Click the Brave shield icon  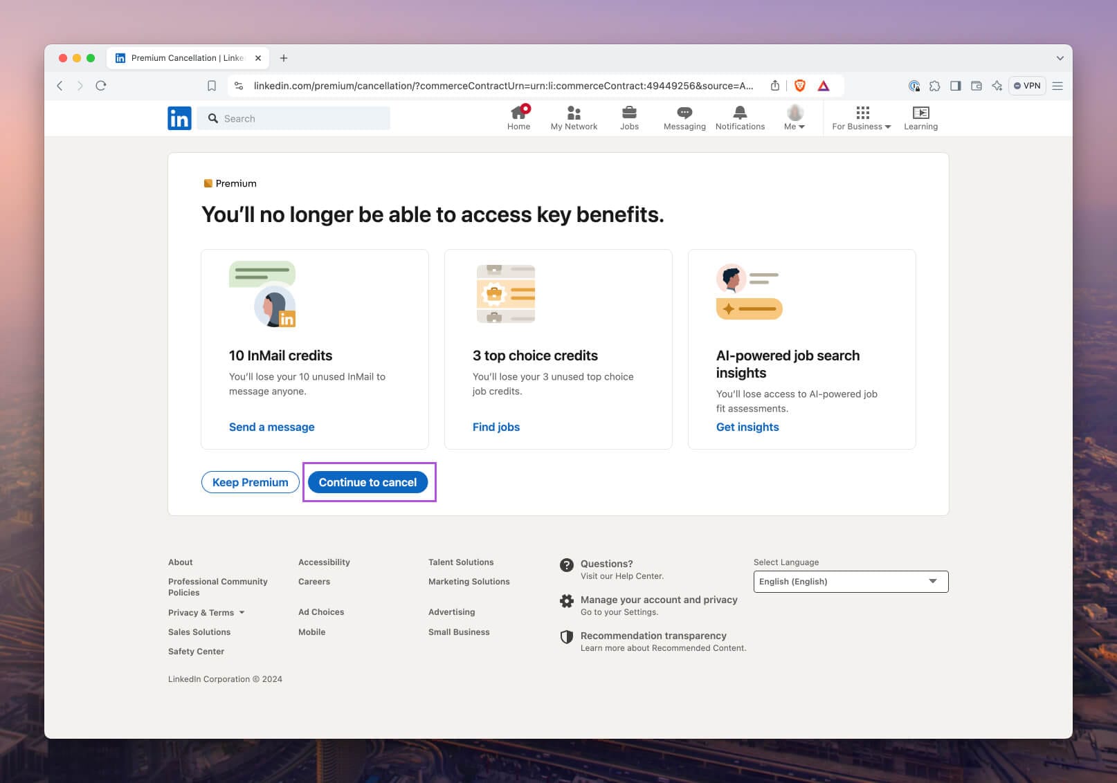point(800,86)
